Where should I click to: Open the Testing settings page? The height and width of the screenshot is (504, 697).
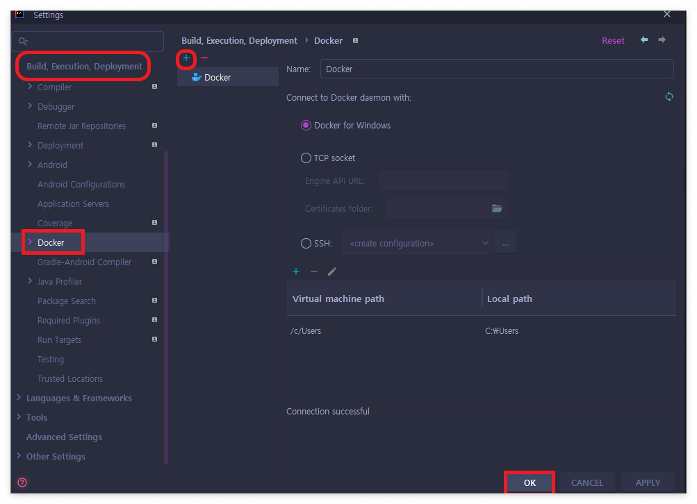click(x=50, y=359)
